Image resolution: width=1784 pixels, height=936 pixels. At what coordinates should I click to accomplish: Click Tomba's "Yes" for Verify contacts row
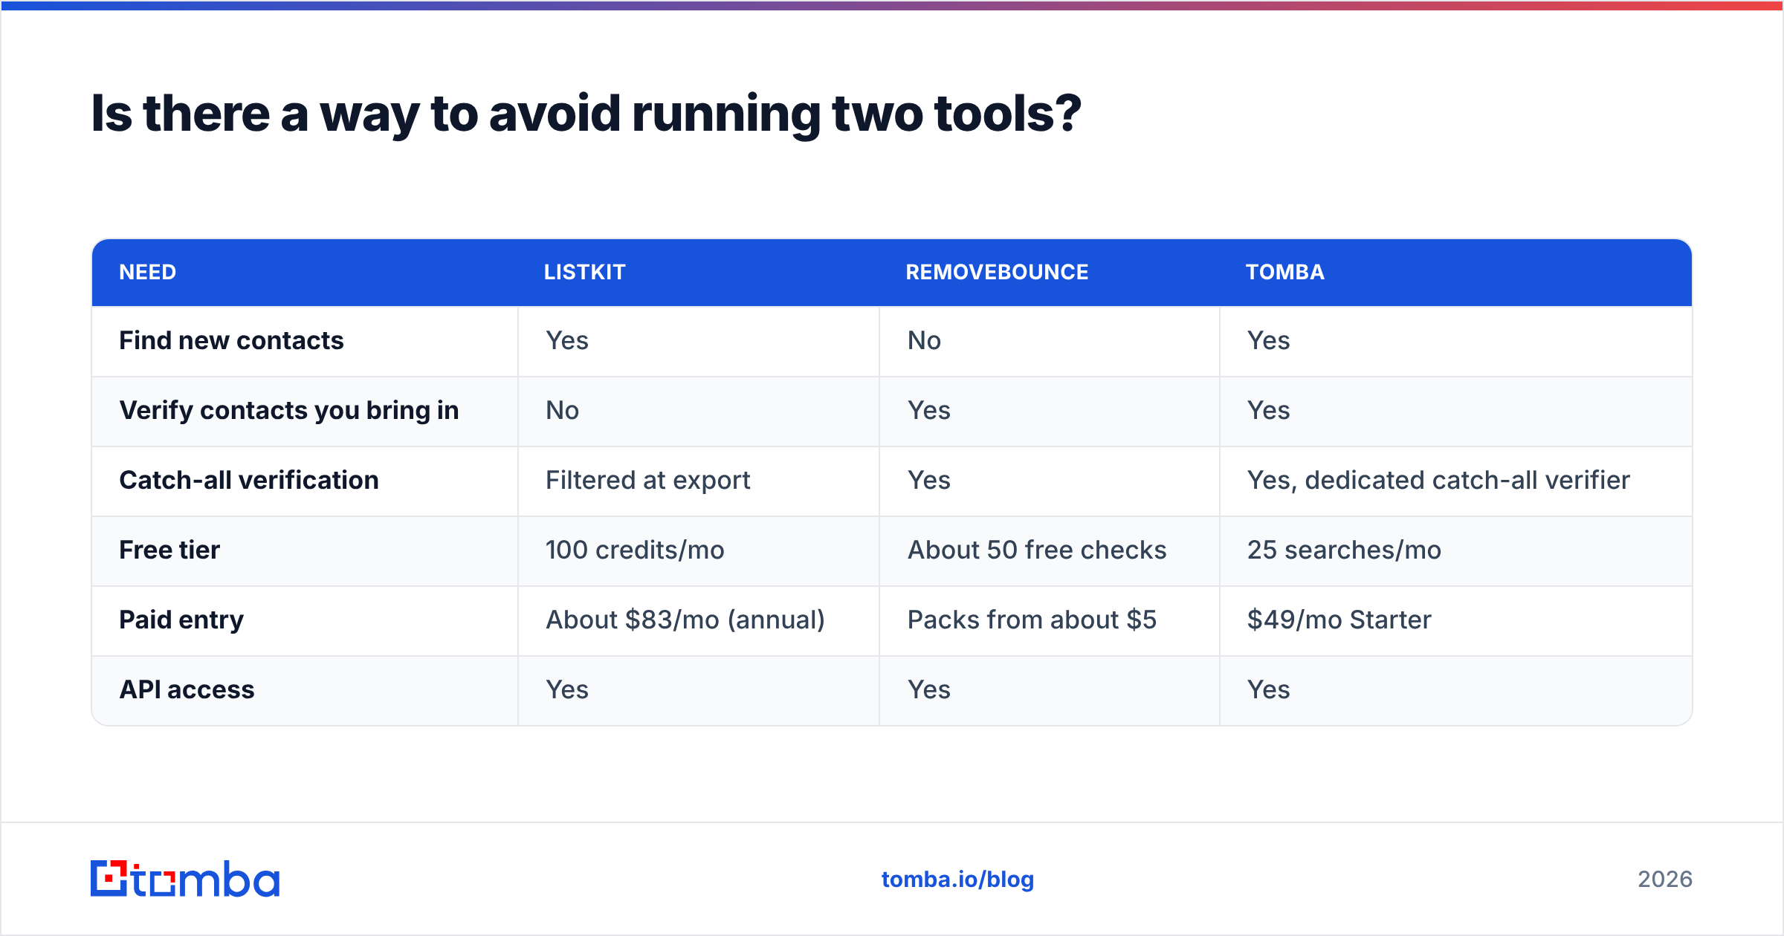coord(1268,410)
